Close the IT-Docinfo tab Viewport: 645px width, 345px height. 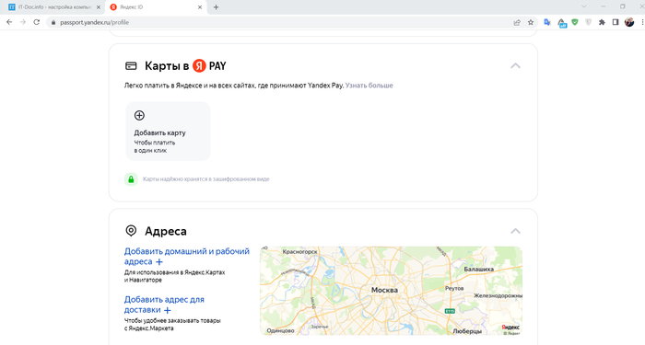(x=99, y=7)
